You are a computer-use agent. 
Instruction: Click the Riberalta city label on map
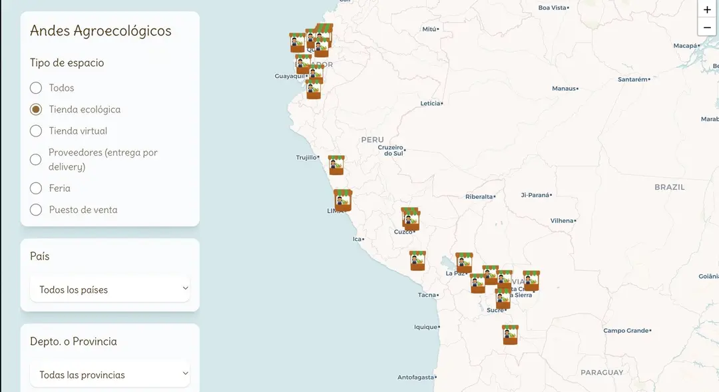click(479, 196)
